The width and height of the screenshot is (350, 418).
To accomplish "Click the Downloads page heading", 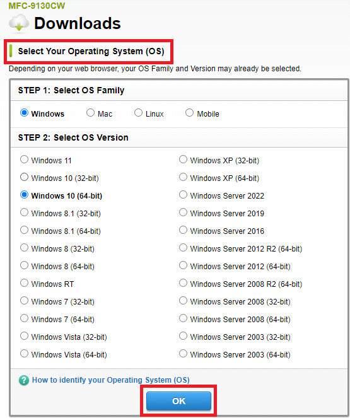I will coord(78,23).
